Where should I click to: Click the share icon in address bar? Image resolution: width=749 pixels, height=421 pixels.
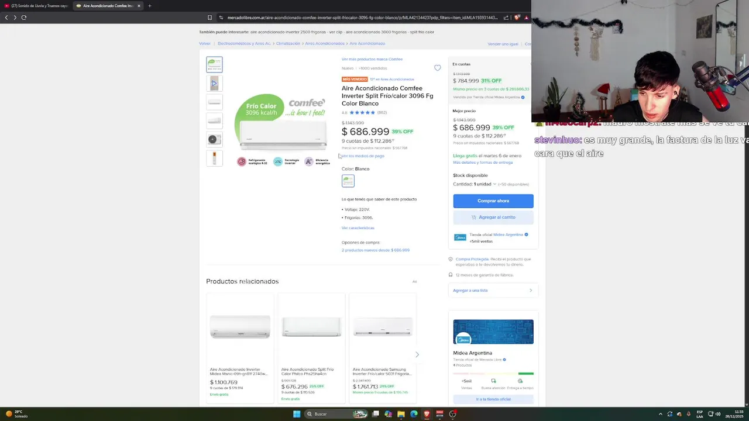pos(506,18)
